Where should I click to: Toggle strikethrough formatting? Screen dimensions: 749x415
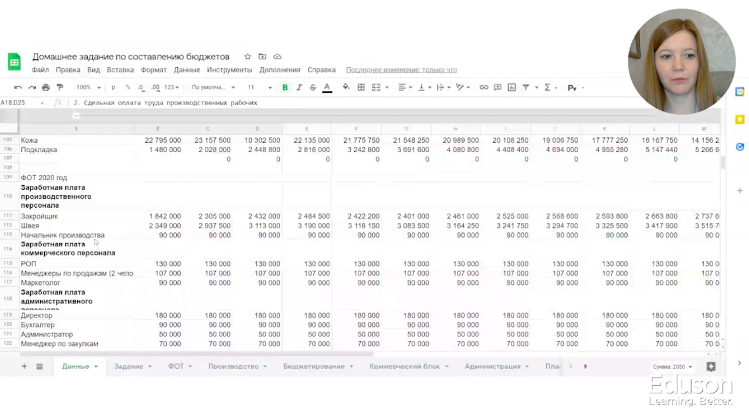(313, 87)
